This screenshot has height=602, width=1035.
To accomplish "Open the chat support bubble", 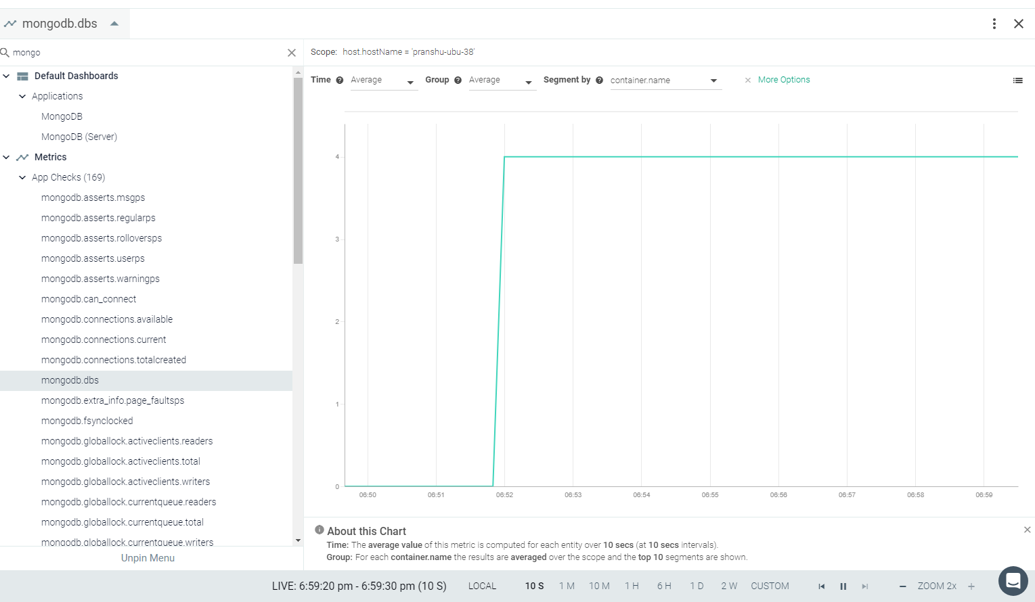I will click(x=1013, y=581).
